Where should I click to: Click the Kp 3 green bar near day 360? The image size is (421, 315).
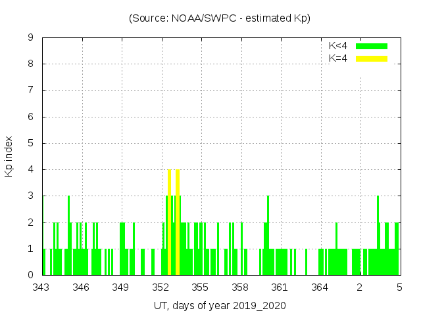268,235
